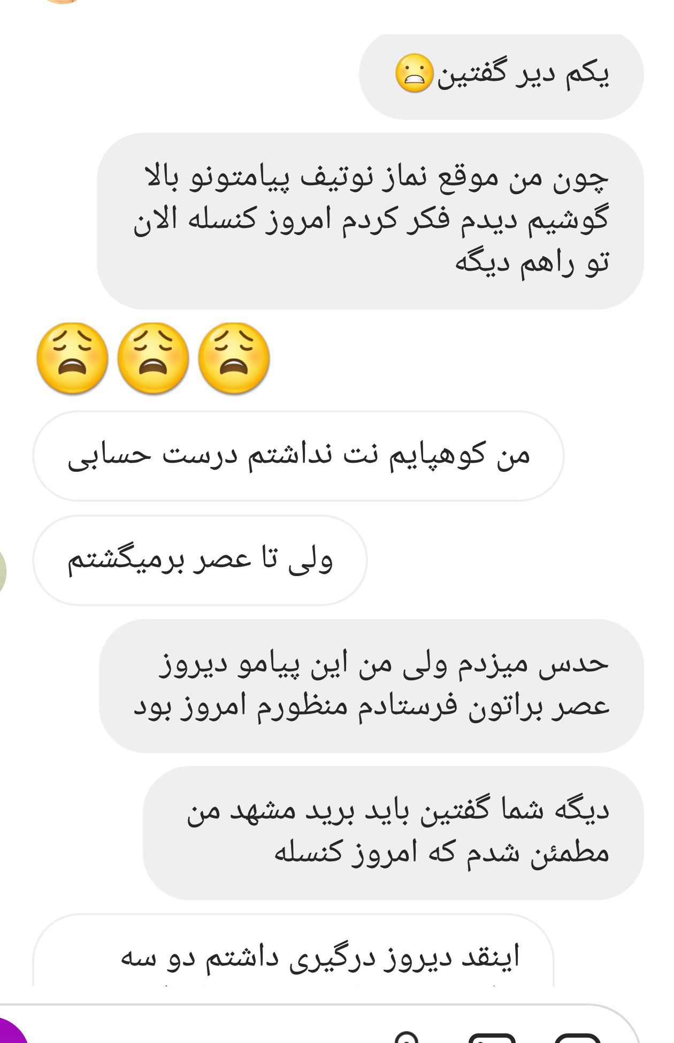Tap the profile avatar at top left

click(63, 2)
